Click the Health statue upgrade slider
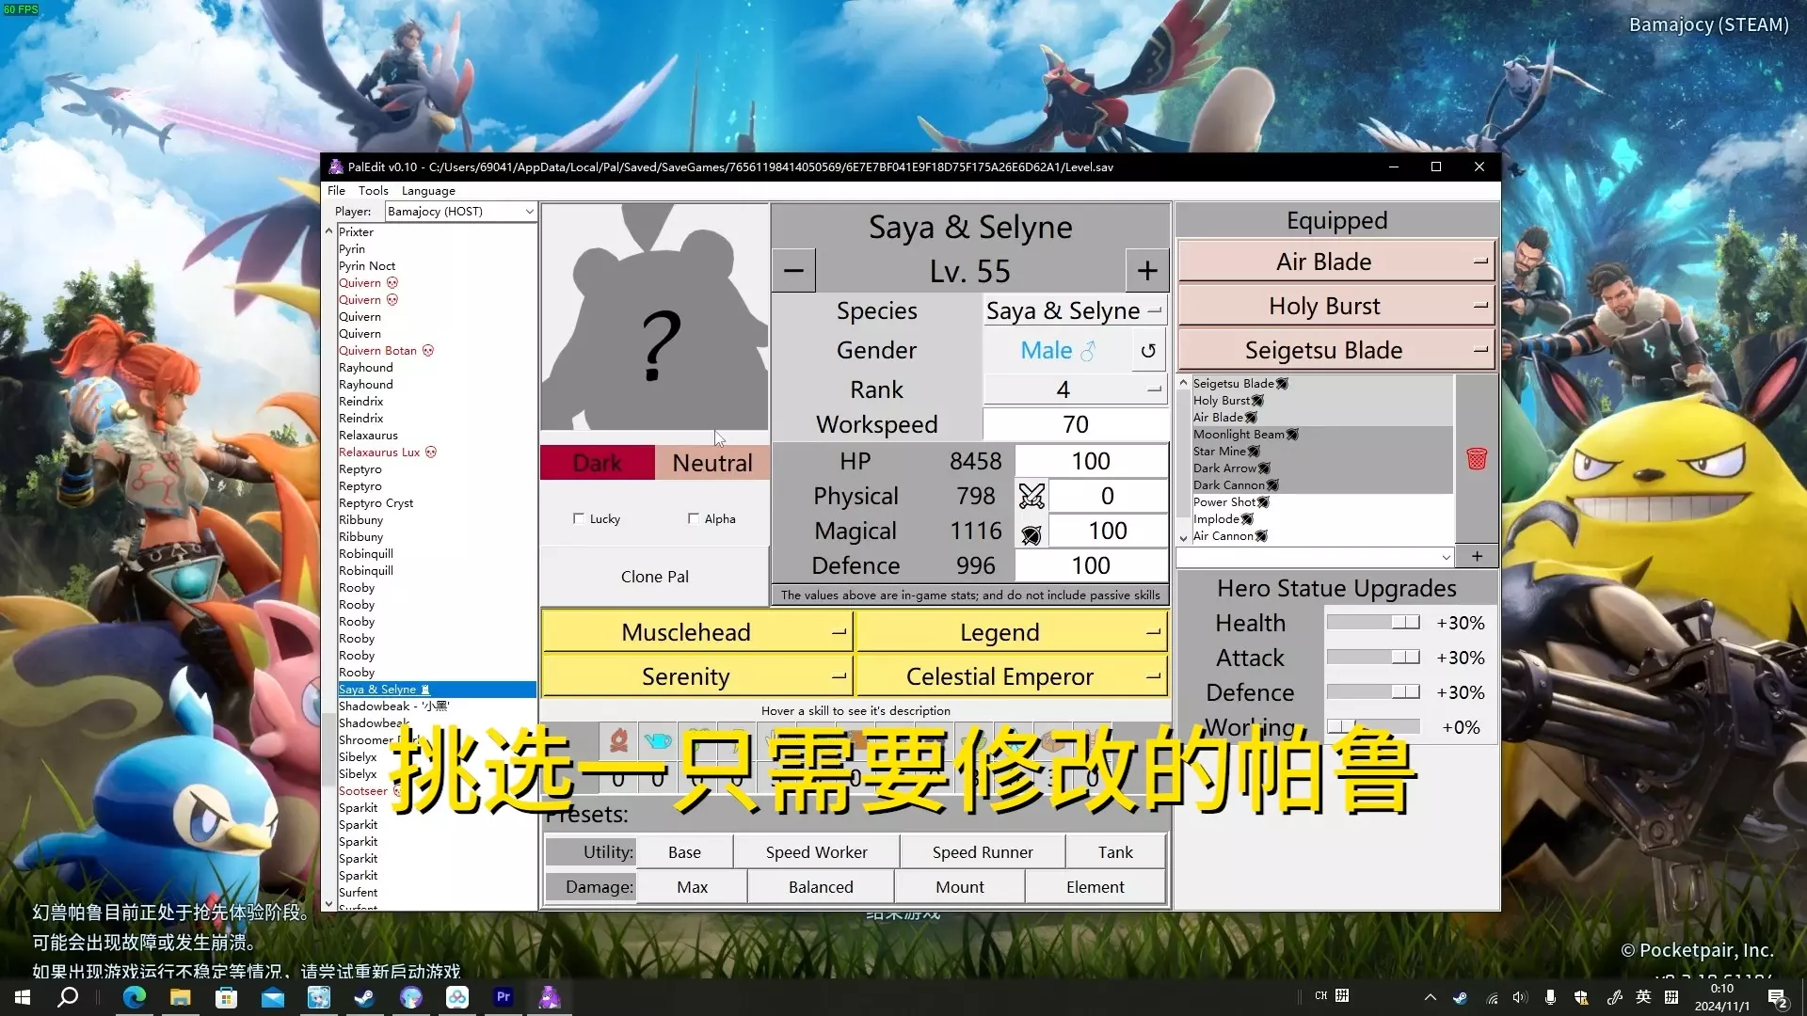Screen dimensions: 1807x1016 tap(1373, 623)
